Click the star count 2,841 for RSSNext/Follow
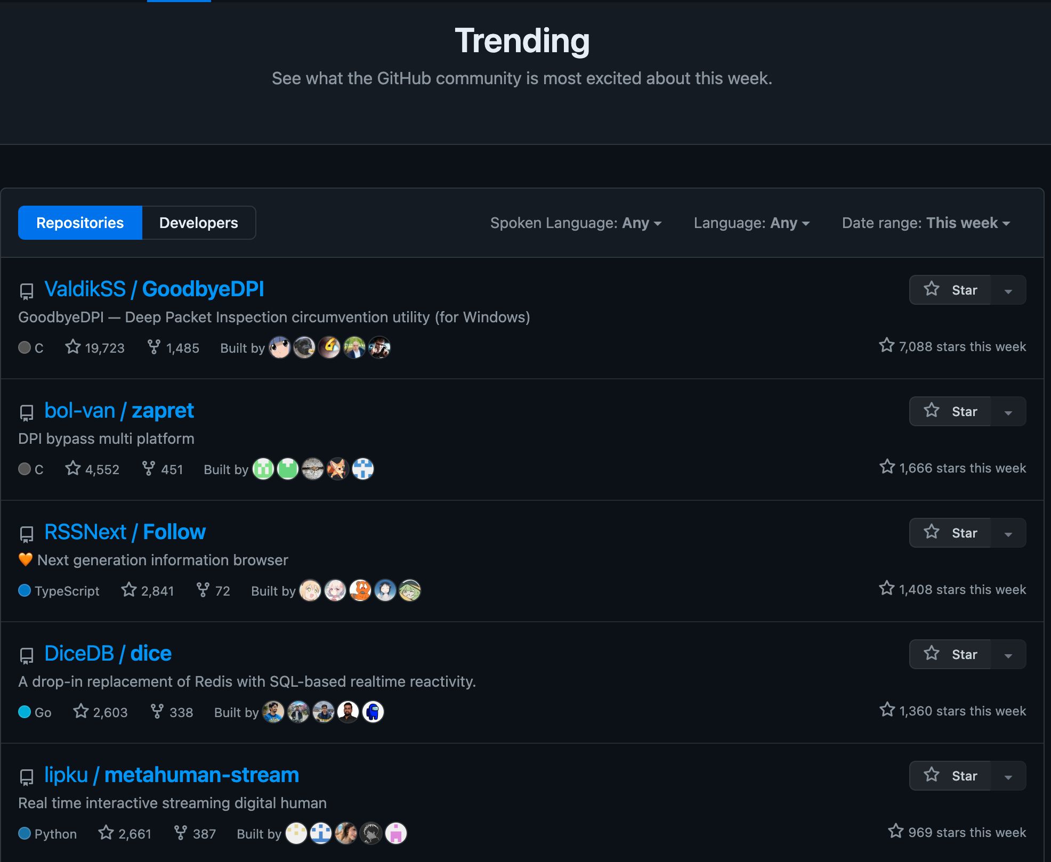1051x862 pixels. 158,591
